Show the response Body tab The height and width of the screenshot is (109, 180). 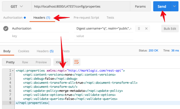7,51
